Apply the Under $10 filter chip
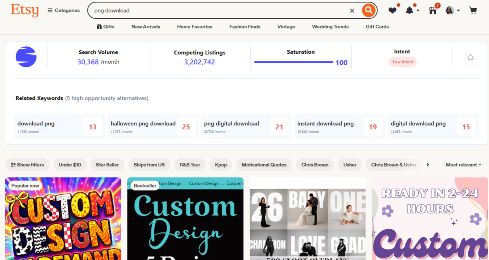The height and width of the screenshot is (260, 489). click(x=70, y=165)
